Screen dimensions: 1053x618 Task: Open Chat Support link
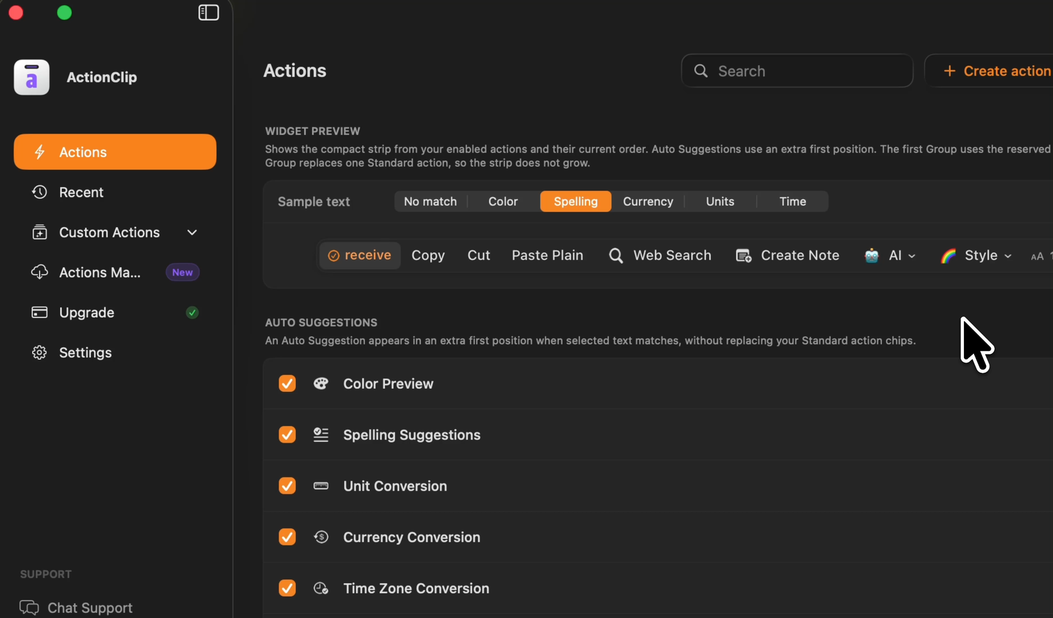coord(76,607)
